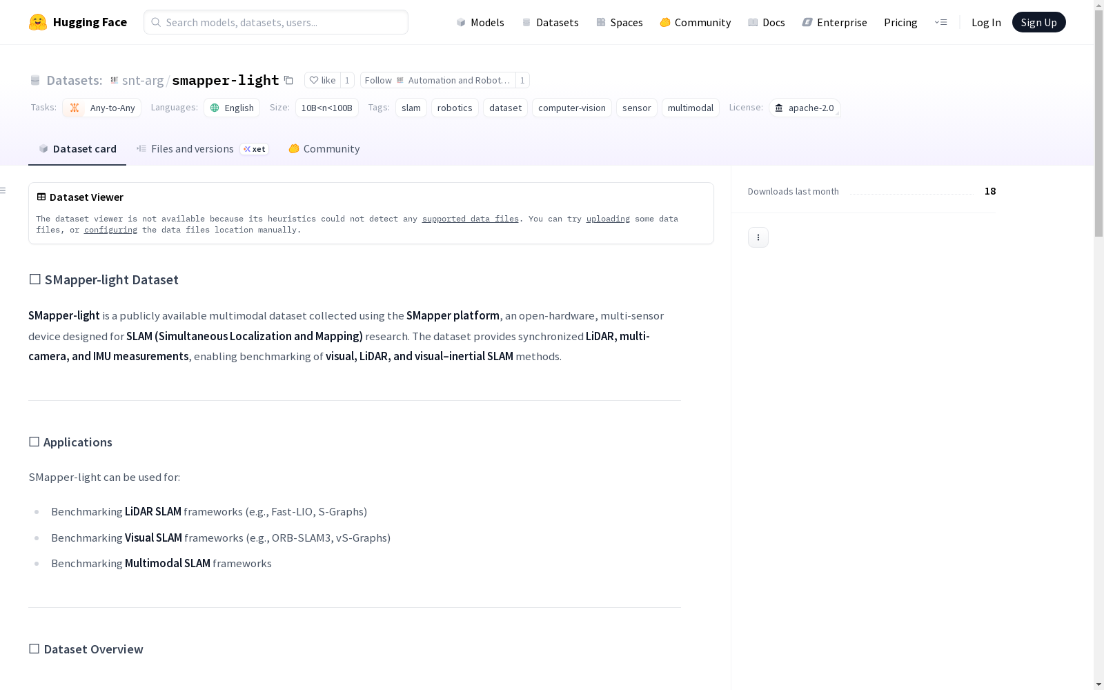Image resolution: width=1104 pixels, height=690 pixels.
Task: Click the Datasets breadcrumb database icon
Action: [x=35, y=80]
